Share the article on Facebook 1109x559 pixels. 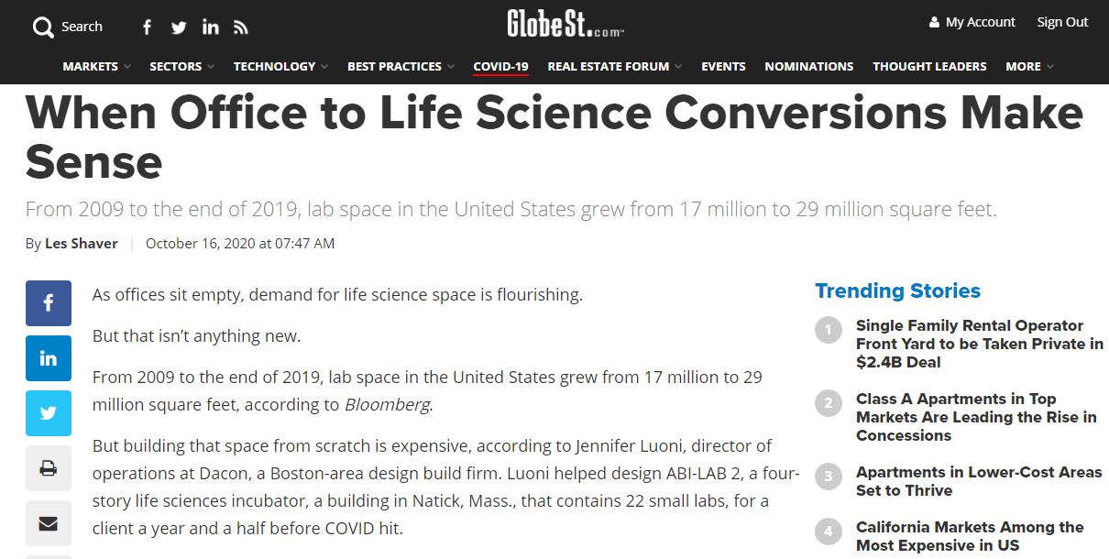click(x=48, y=302)
